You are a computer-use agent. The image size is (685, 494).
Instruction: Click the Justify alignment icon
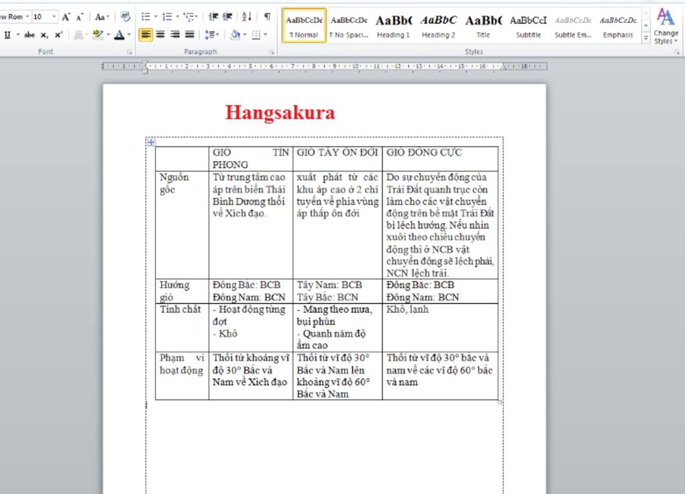click(189, 34)
